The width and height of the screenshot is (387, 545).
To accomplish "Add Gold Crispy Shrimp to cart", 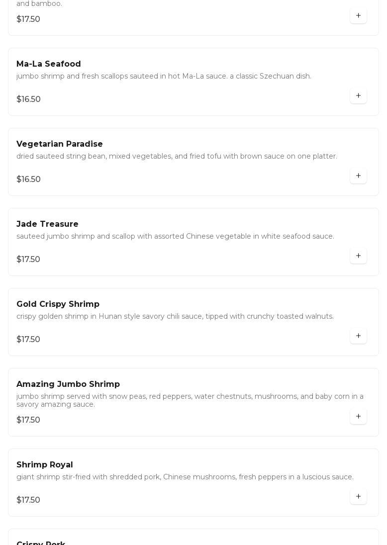I will (358, 336).
